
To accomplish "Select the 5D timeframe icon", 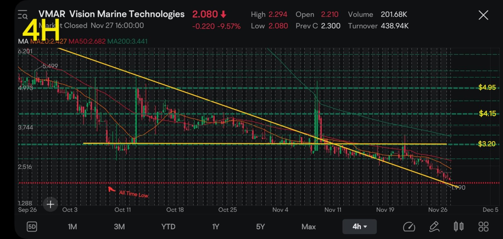I will tap(32, 226).
